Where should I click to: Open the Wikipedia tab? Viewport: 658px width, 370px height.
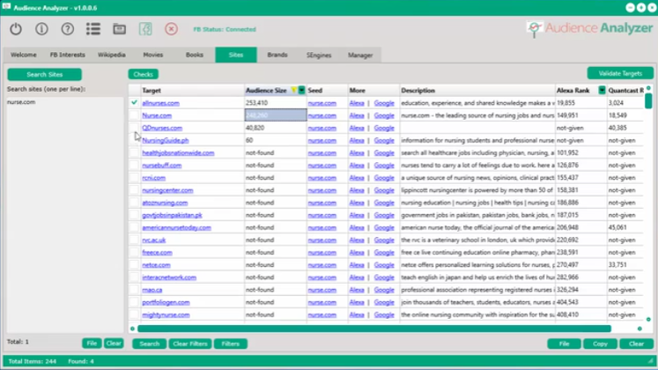112,55
